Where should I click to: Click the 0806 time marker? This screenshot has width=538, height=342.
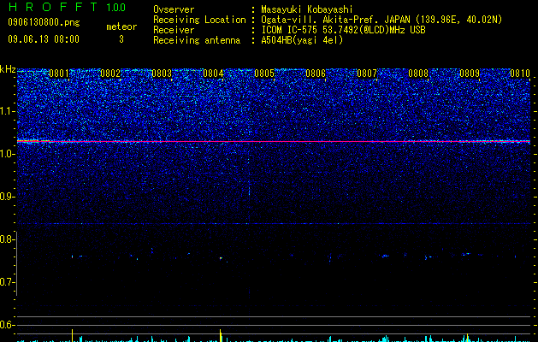[x=316, y=74]
